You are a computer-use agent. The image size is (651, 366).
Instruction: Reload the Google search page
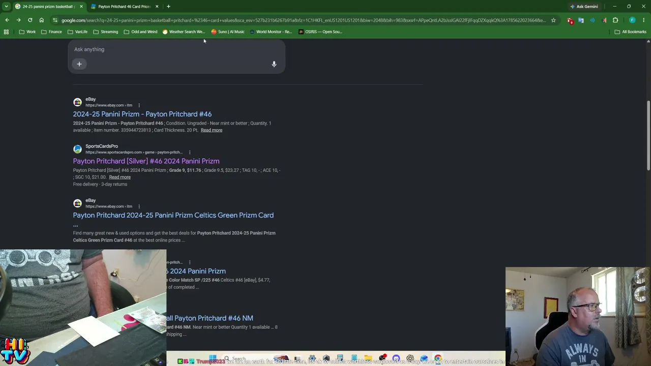(30, 20)
